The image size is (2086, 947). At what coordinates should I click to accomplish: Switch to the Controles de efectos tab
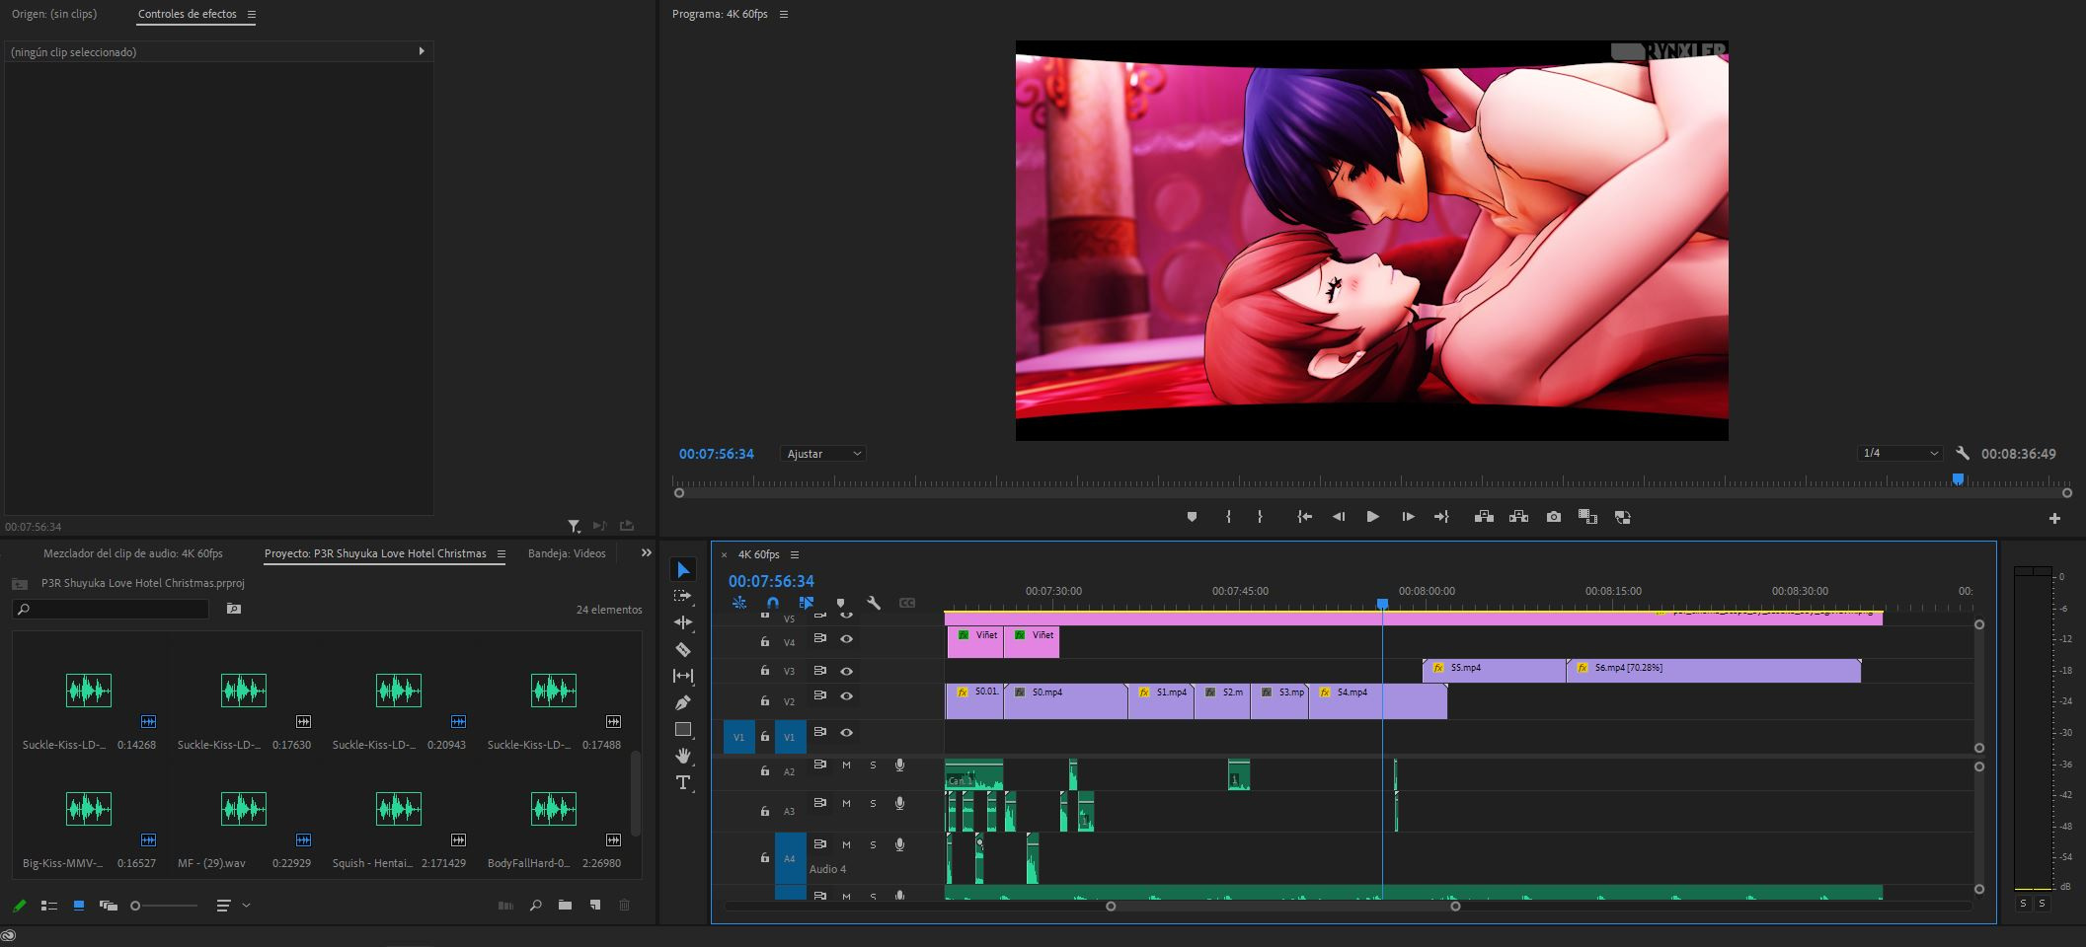pos(188,15)
